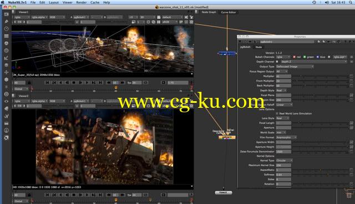Open the Color nodes toolbar icon
The height and width of the screenshot is (204, 355).
[6, 43]
